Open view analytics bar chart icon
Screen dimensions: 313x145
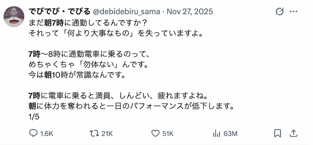216,133
